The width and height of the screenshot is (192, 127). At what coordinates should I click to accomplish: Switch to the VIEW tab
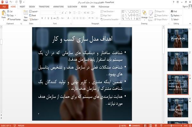[93, 7]
